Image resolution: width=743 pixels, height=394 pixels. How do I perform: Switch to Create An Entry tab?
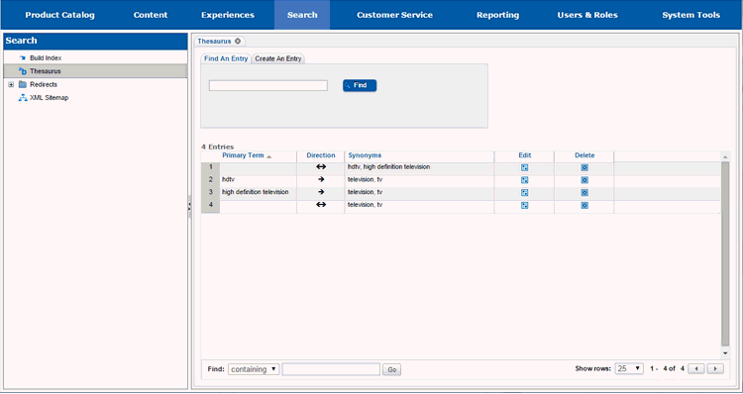278,58
